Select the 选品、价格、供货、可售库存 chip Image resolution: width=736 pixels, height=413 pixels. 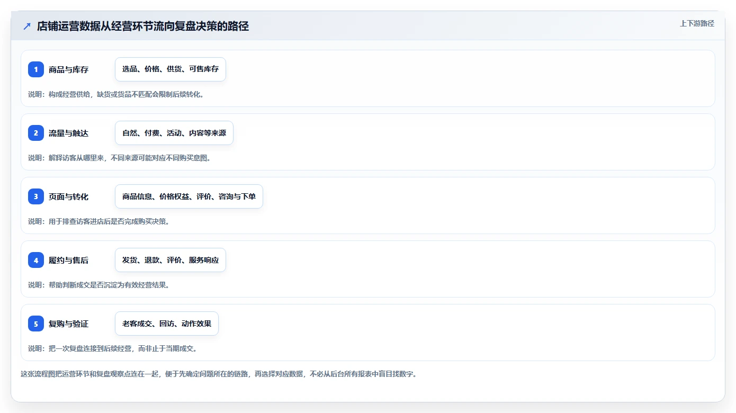[x=170, y=69]
